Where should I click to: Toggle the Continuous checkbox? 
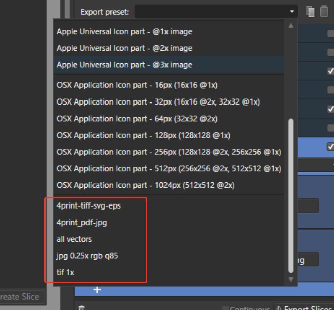(225, 308)
